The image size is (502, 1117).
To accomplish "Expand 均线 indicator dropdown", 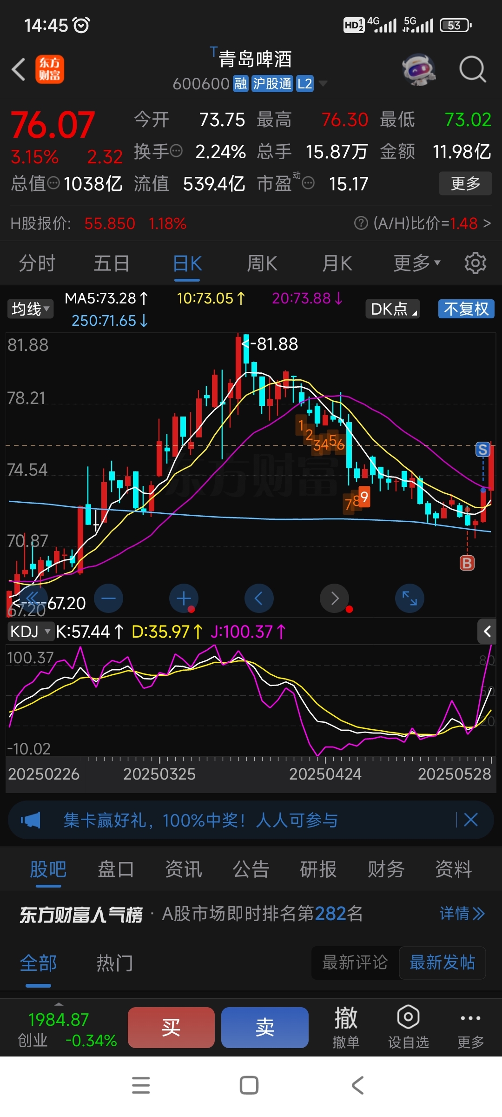I will tap(30, 309).
